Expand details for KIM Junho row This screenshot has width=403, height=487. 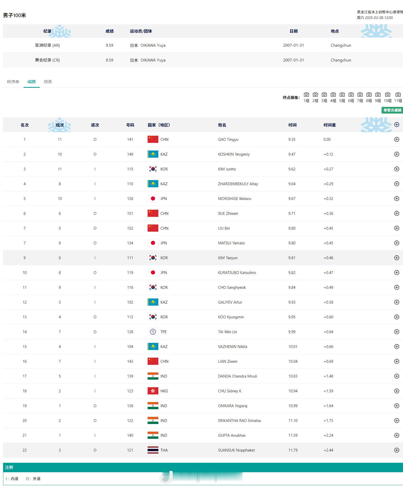pos(397,169)
